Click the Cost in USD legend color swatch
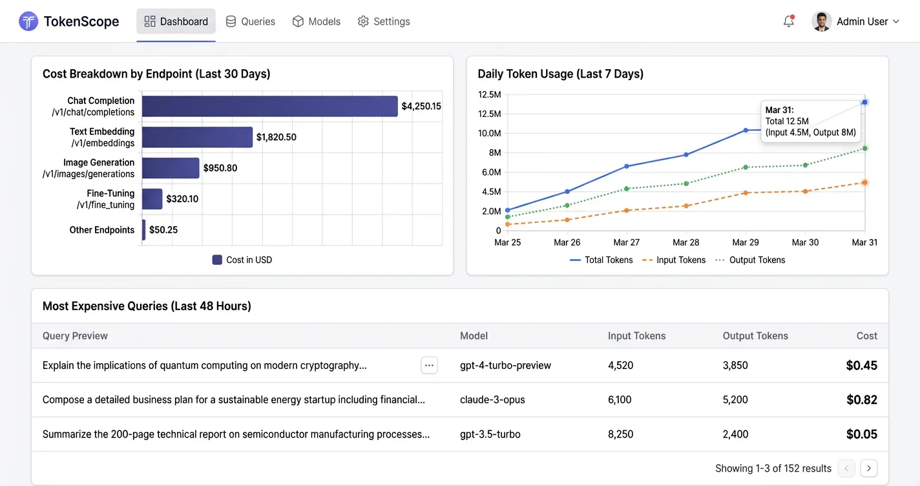This screenshot has height=486, width=920. point(216,260)
